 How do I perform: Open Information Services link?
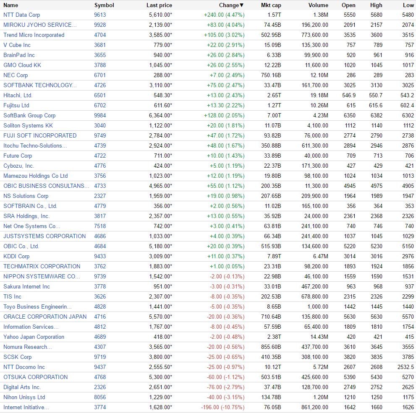pos(31,327)
